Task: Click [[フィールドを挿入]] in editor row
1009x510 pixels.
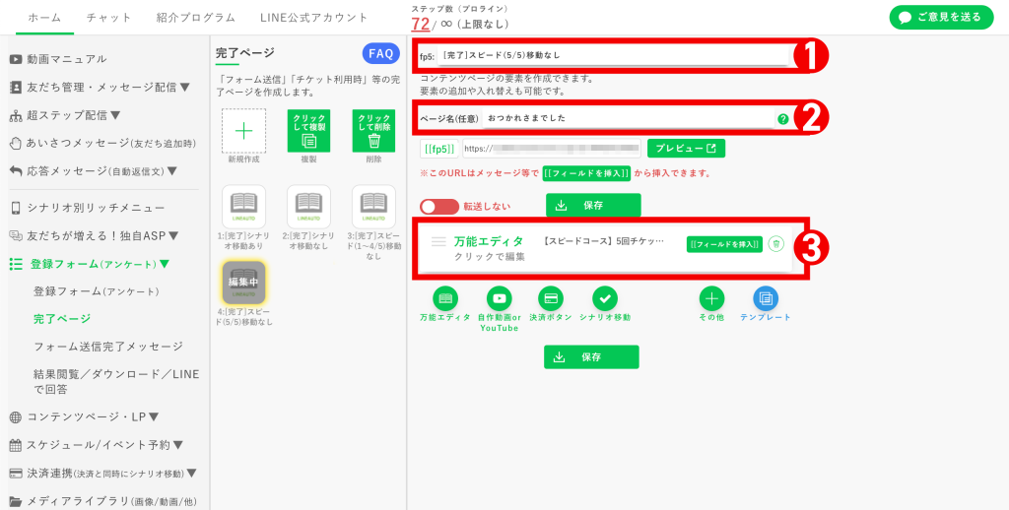Action: tap(724, 244)
